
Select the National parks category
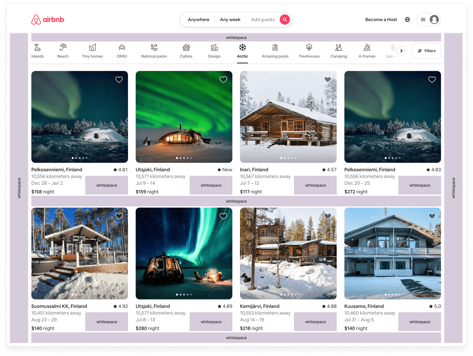(x=154, y=51)
